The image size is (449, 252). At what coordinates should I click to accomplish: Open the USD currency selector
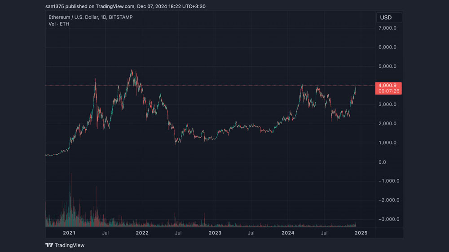389,18
